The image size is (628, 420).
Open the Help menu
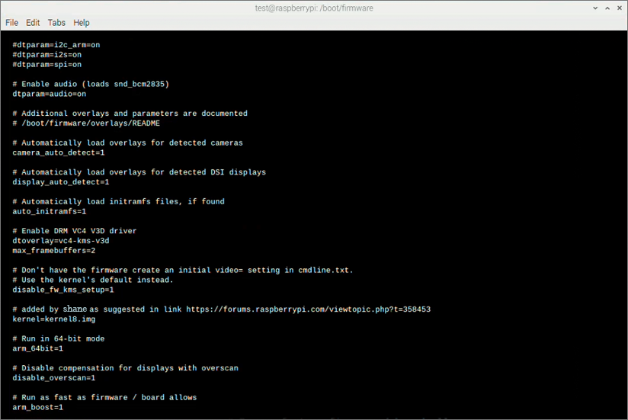coord(82,23)
